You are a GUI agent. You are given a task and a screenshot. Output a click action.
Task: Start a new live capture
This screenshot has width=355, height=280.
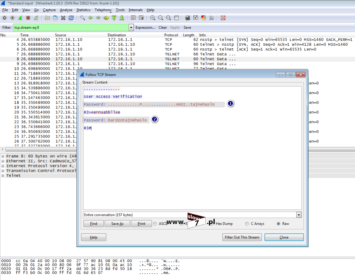coord(20,18)
